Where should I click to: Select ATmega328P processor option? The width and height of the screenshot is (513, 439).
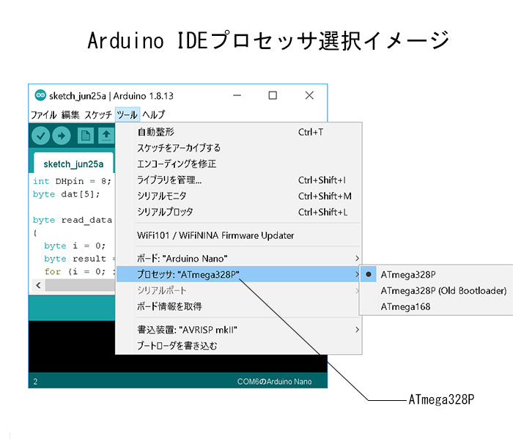pos(408,274)
